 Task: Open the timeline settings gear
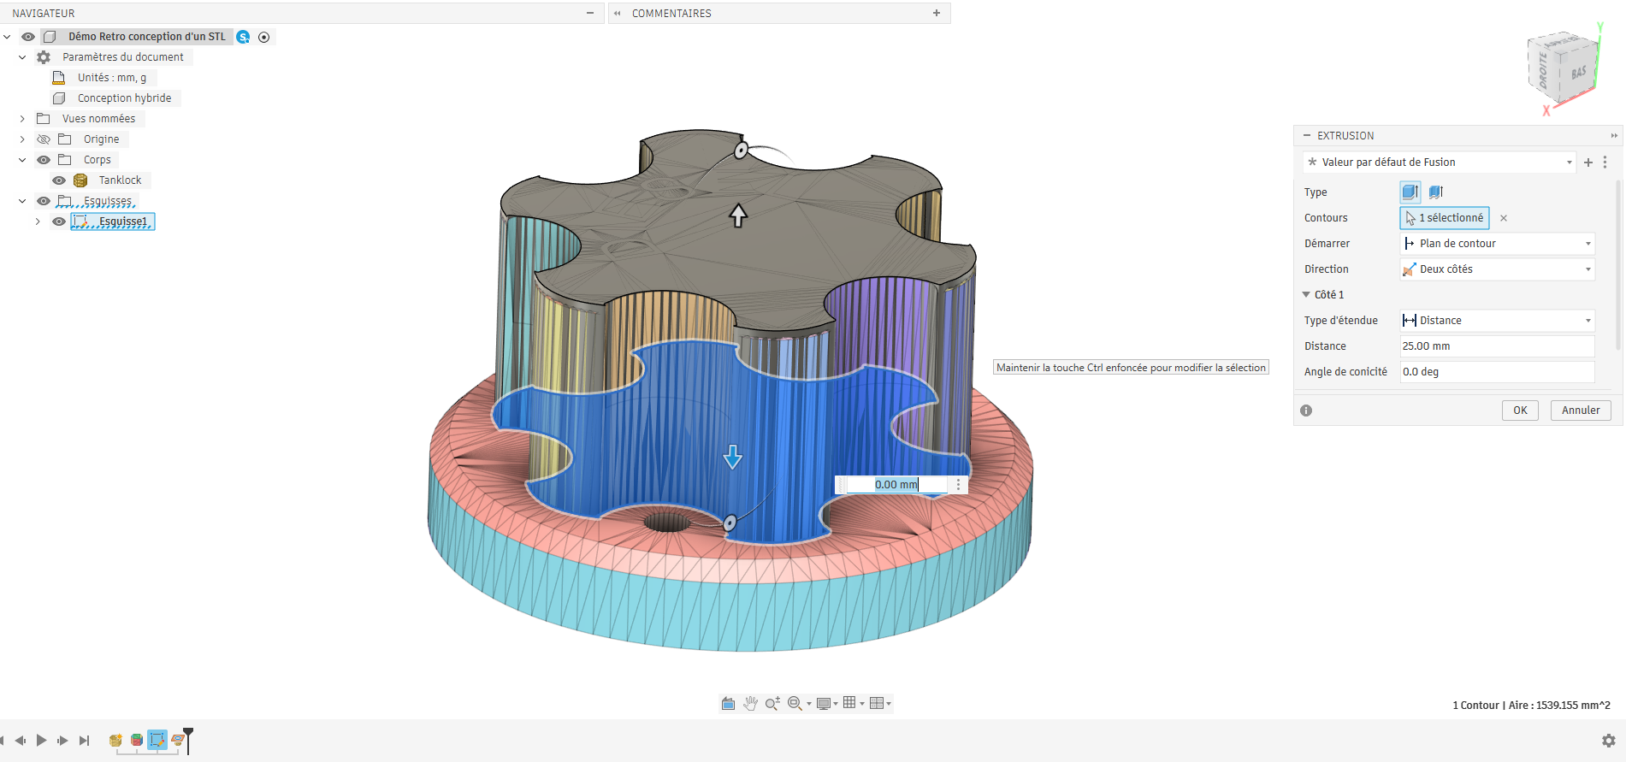(x=1608, y=741)
